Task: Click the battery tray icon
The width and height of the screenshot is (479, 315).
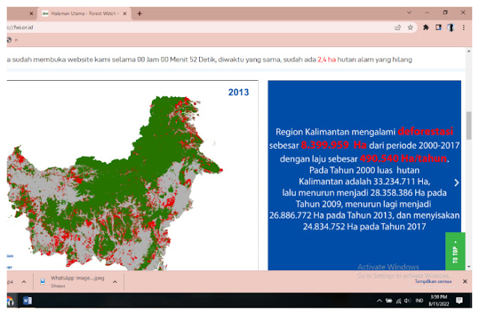Action: click(388, 301)
